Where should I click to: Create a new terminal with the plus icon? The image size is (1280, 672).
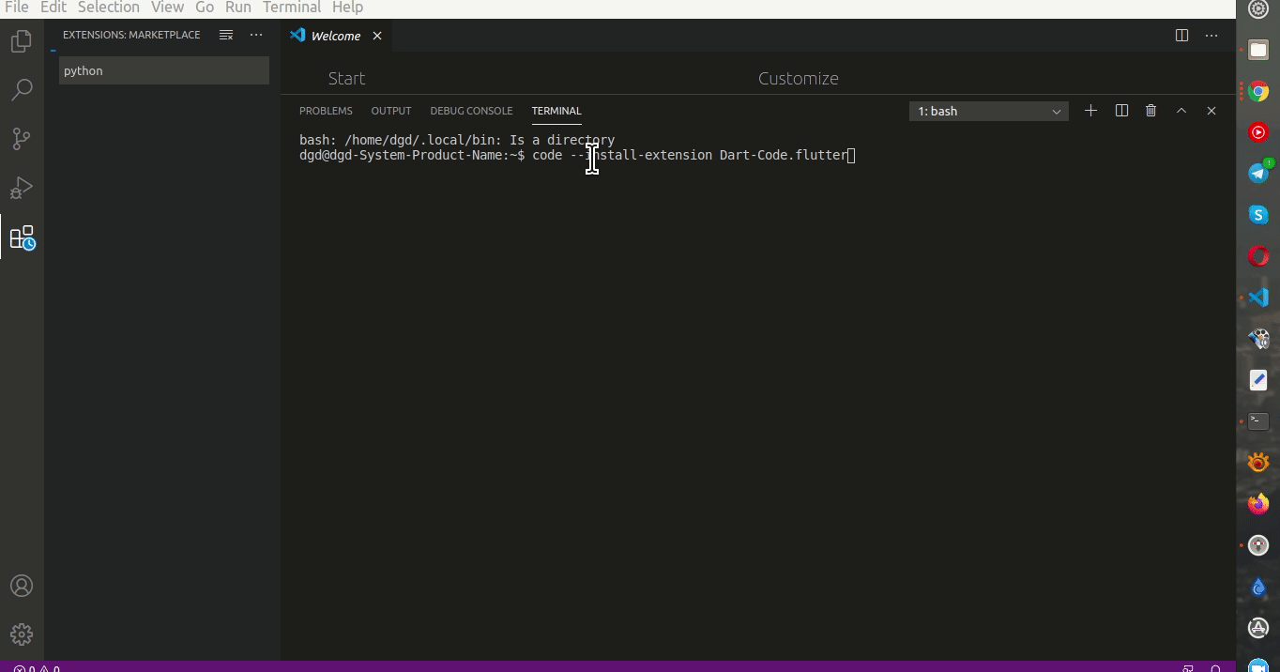pos(1090,111)
